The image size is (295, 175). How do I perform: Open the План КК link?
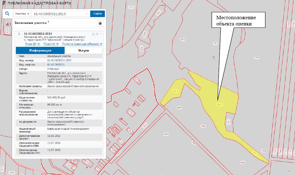[x=51, y=44]
